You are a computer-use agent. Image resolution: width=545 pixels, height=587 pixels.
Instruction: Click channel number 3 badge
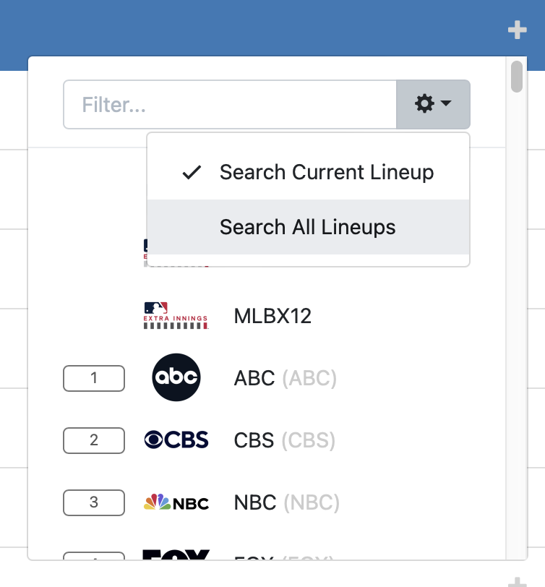[94, 502]
